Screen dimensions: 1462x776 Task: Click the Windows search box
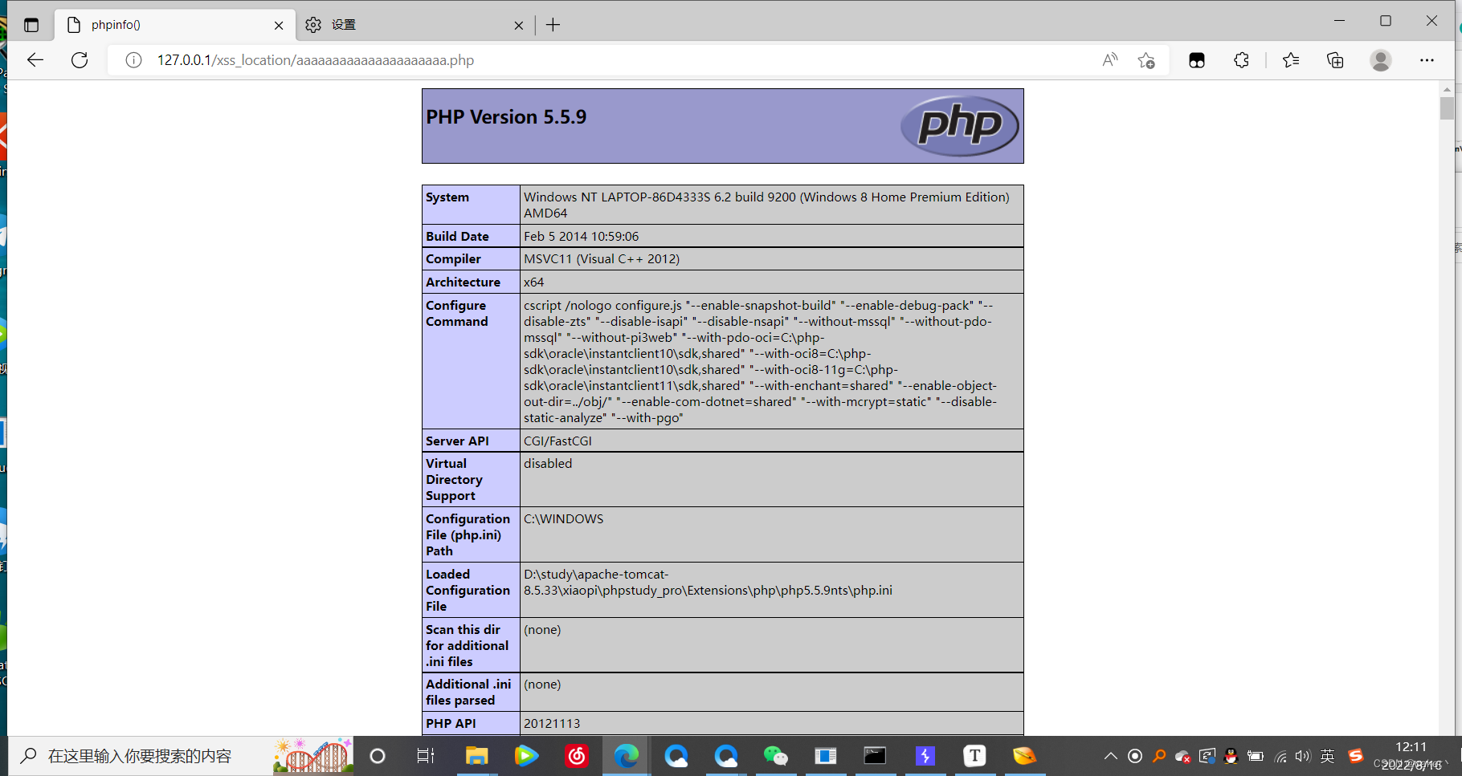point(181,756)
